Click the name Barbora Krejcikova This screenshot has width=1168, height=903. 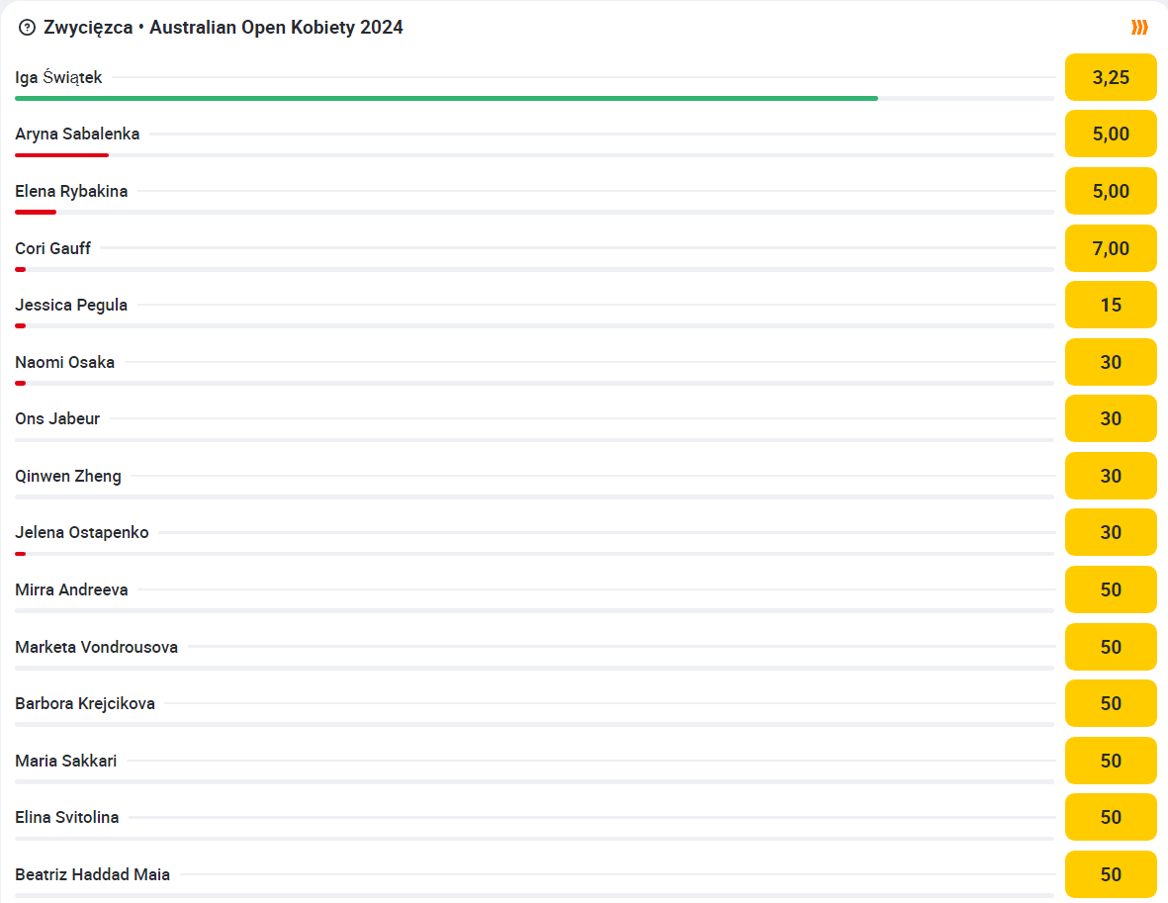pyautogui.click(x=85, y=703)
